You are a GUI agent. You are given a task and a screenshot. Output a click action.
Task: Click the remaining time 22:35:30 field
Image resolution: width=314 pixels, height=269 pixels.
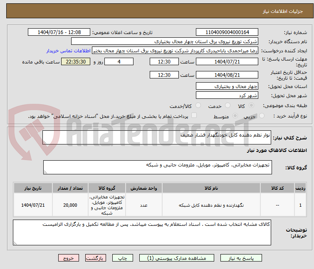[x=76, y=61]
